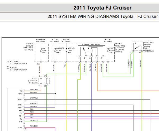Image resolution: width=159 pixels, height=131 pixels.
Task: Click the 'FR+' terminal label
Action: click(21, 110)
